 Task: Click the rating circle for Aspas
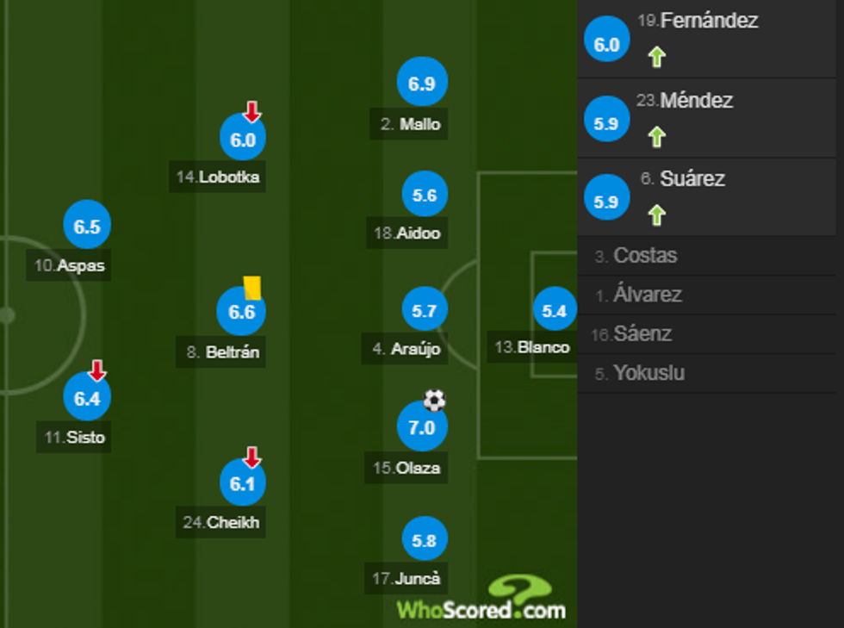pyautogui.click(x=86, y=225)
